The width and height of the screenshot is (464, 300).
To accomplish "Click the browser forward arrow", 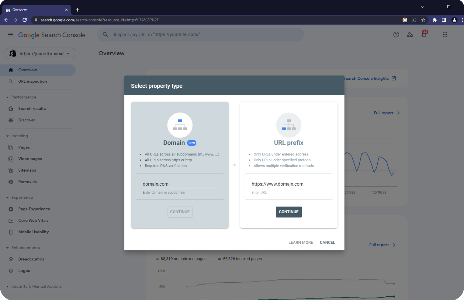I will click(16, 20).
